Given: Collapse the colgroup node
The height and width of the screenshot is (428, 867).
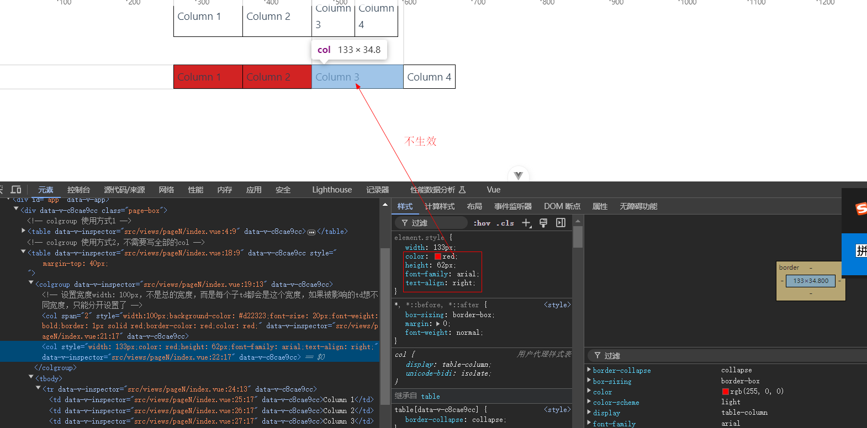Looking at the screenshot, I should pos(31,283).
